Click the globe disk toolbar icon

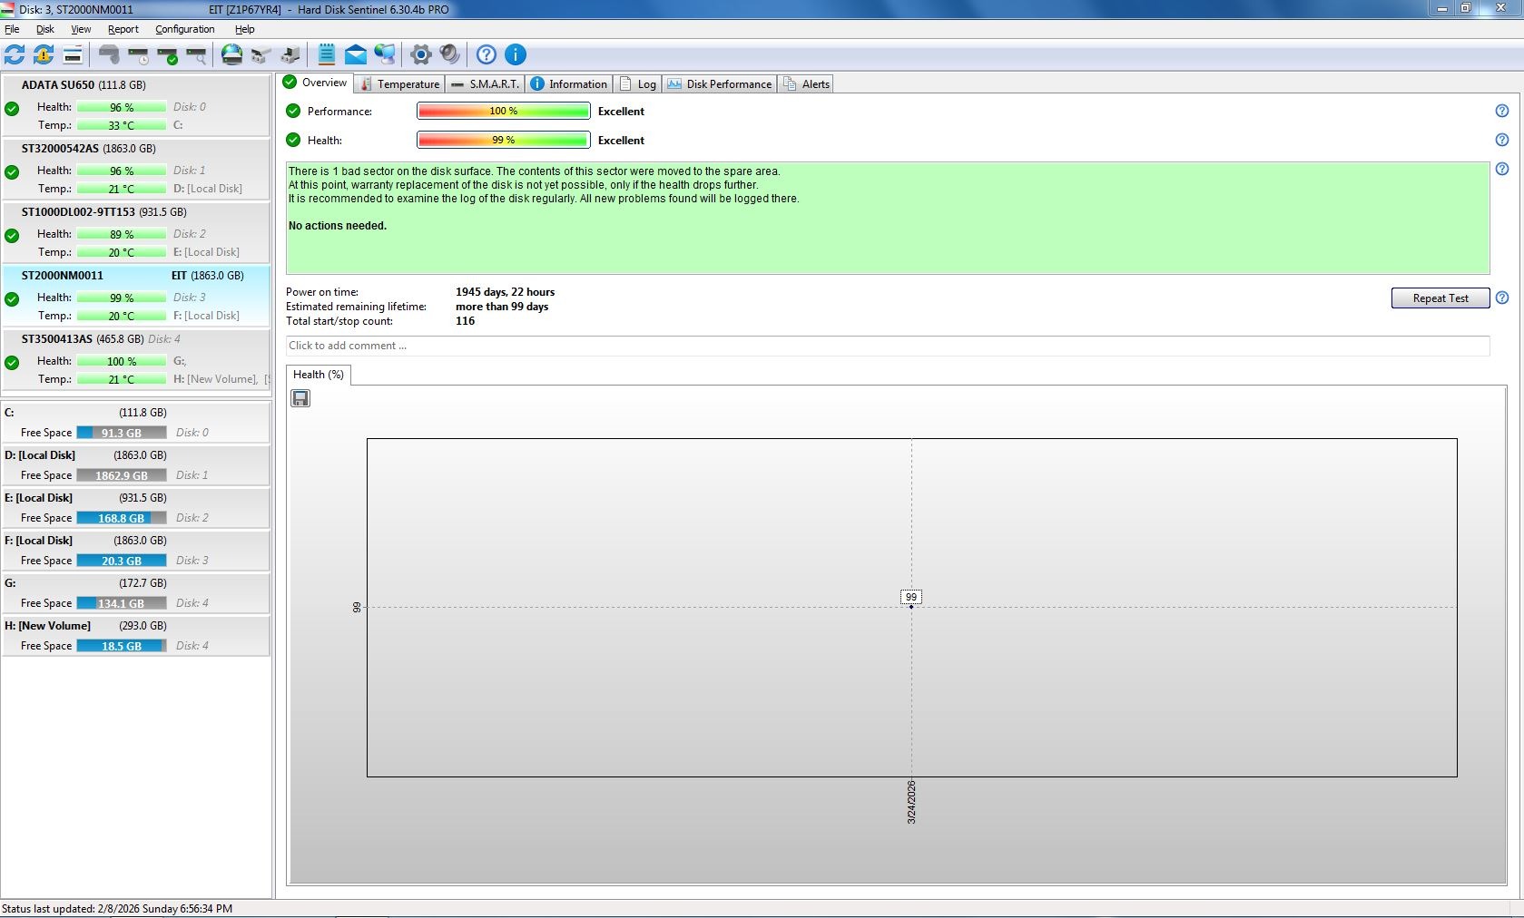pos(232,54)
